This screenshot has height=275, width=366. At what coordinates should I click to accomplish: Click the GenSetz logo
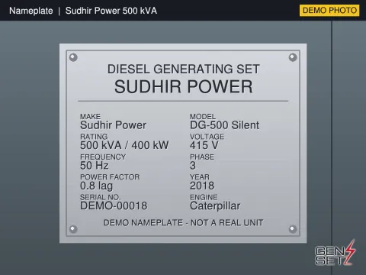[x=335, y=253]
